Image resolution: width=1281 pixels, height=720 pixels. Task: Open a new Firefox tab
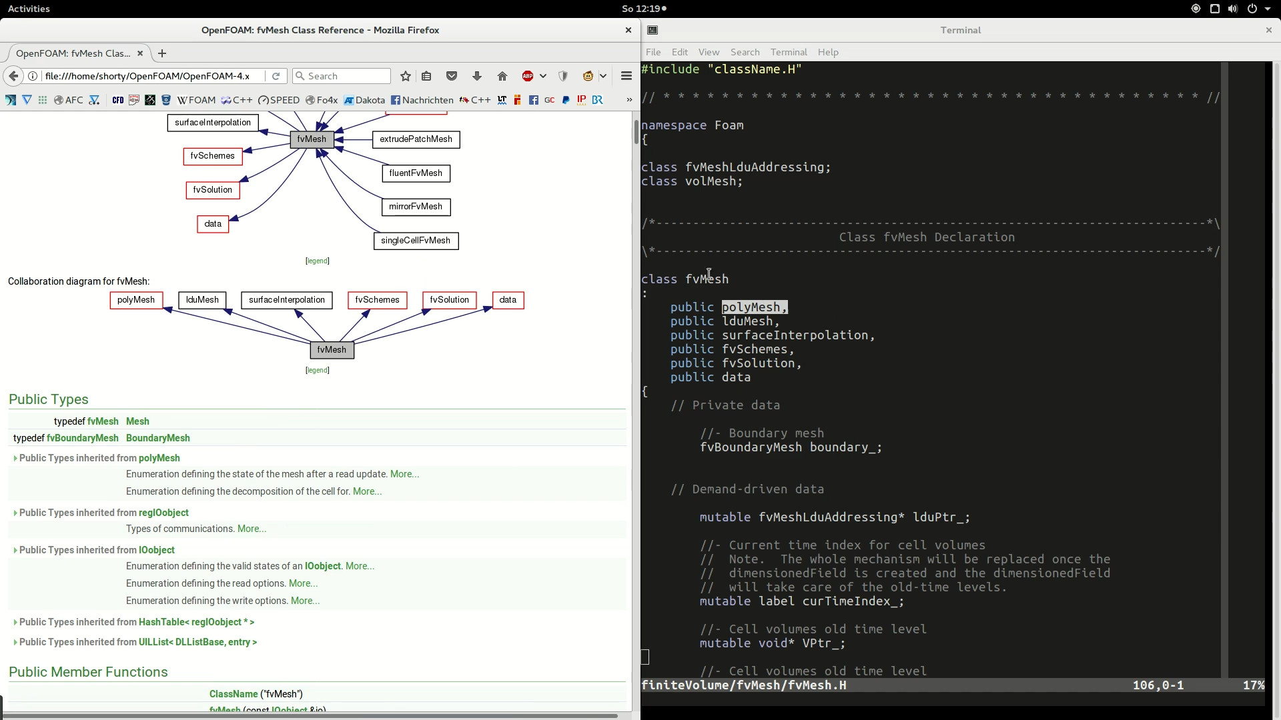(x=162, y=53)
